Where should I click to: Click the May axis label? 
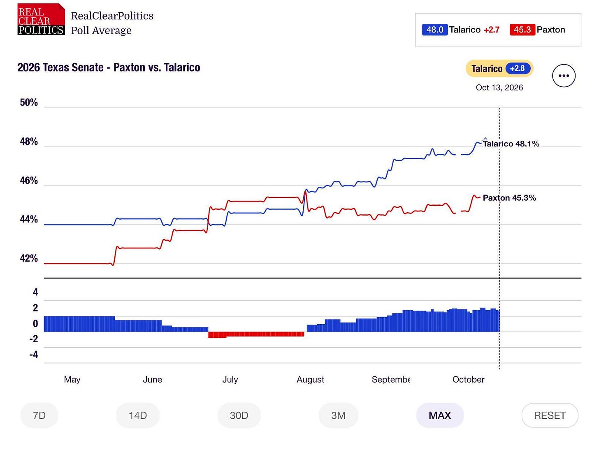click(72, 380)
